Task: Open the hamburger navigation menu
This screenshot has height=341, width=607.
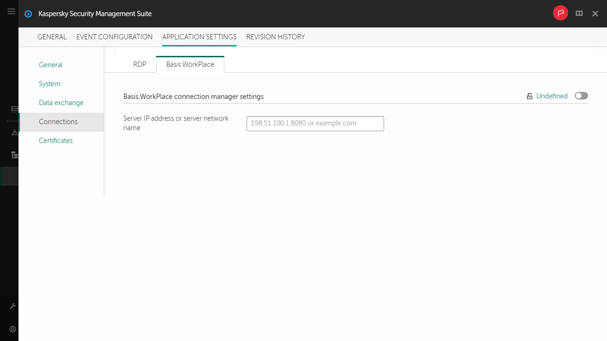Action: click(11, 11)
